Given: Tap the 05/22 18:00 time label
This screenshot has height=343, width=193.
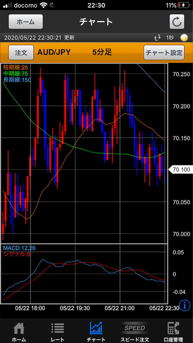Looking at the screenshot, I should click(30, 308).
